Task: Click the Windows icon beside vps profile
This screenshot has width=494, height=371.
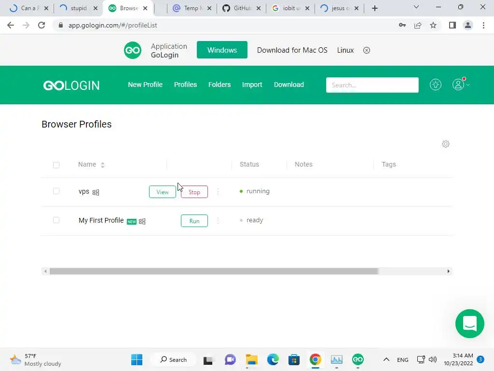Action: point(96,192)
